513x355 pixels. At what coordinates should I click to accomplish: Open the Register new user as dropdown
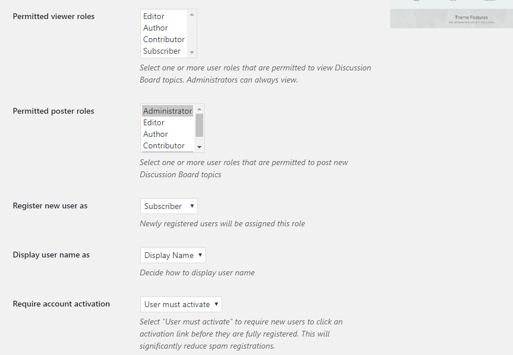[168, 205]
